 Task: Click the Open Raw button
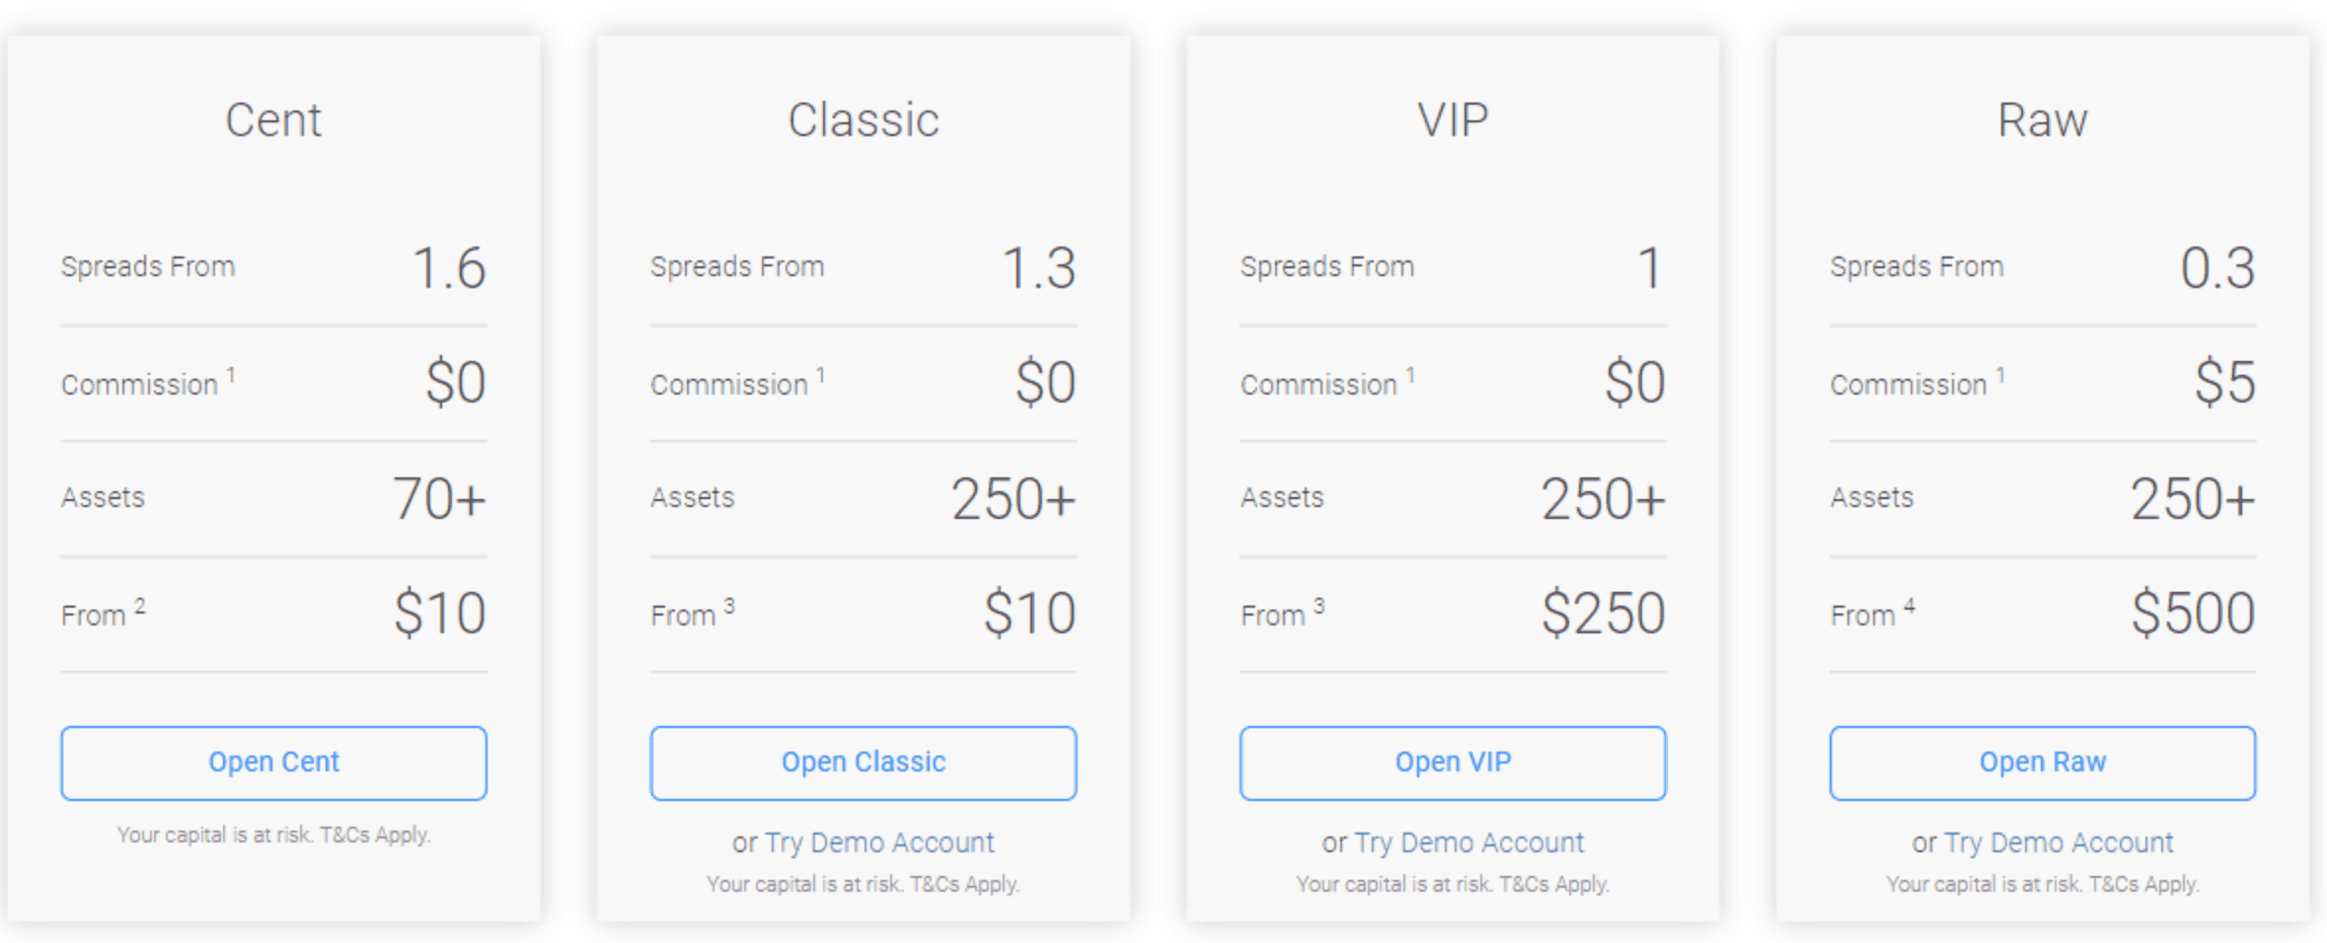pos(2042,762)
